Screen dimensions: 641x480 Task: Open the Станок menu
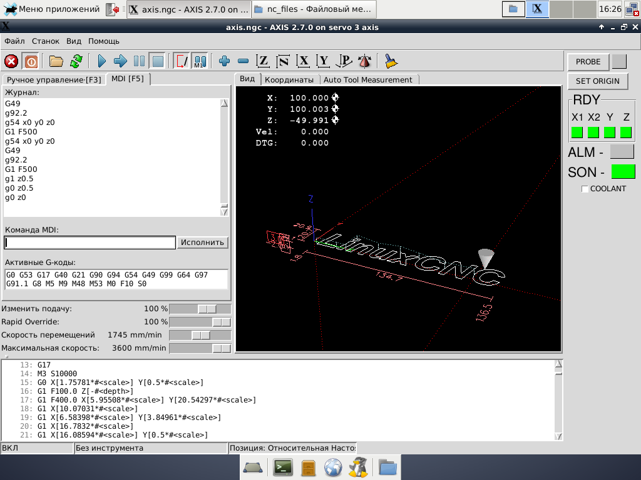pyautogui.click(x=46, y=41)
